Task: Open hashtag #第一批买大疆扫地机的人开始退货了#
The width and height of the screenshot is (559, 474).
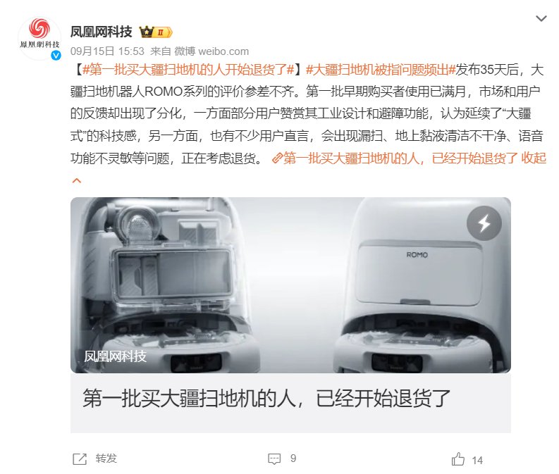Action: pyautogui.click(x=188, y=70)
